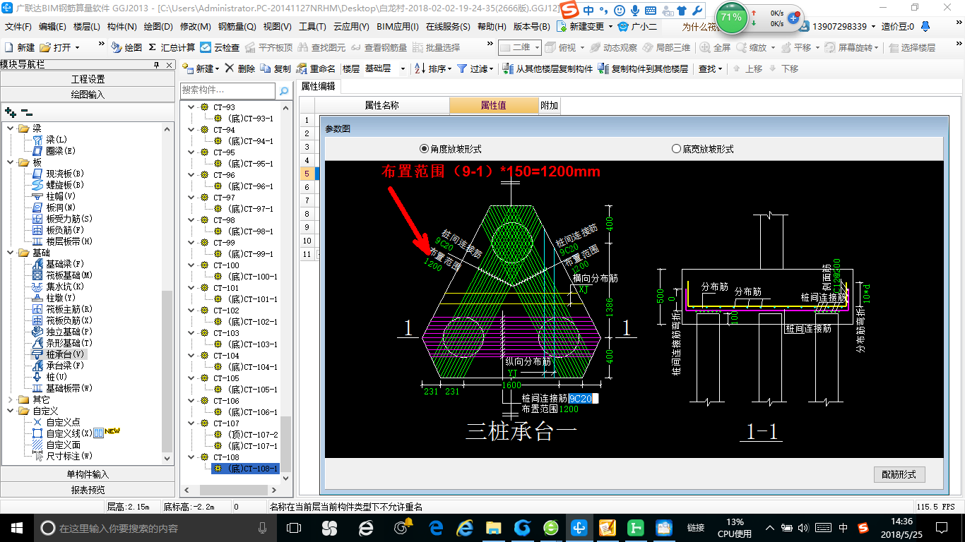Open Windows Start menu
The height and width of the screenshot is (542, 965).
[x=17, y=527]
